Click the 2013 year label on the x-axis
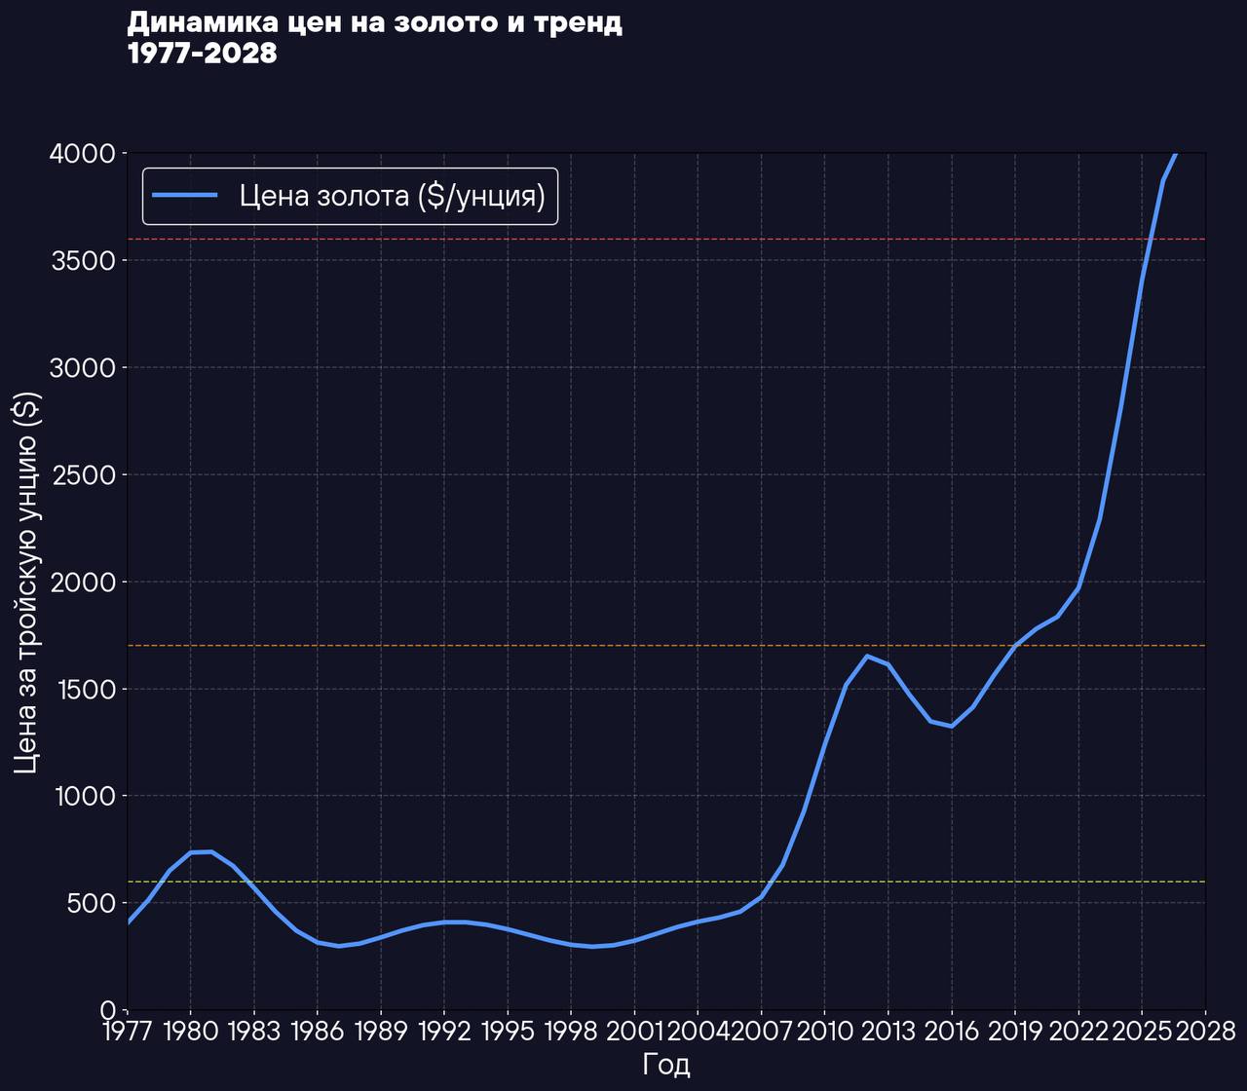Image resolution: width=1247 pixels, height=1091 pixels. [x=888, y=1032]
